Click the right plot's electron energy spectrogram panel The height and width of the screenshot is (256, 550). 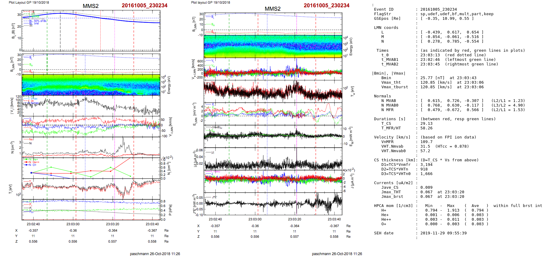[273, 46]
